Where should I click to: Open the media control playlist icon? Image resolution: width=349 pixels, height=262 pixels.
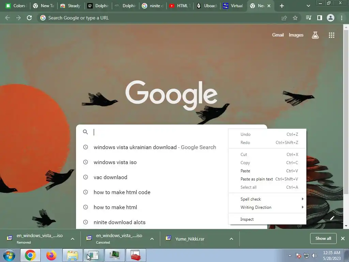(308, 18)
